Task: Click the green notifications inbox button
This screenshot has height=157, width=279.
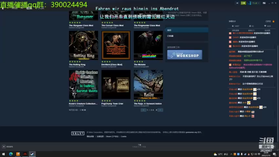Action: pyautogui.click(x=243, y=3)
